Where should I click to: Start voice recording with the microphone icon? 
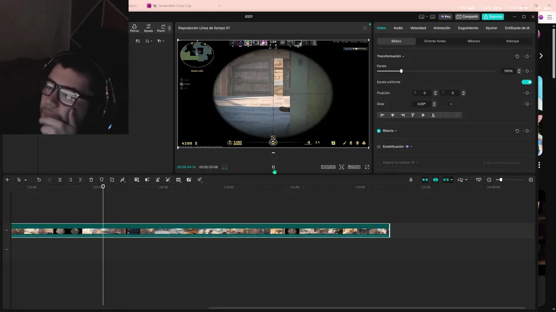pos(411,180)
